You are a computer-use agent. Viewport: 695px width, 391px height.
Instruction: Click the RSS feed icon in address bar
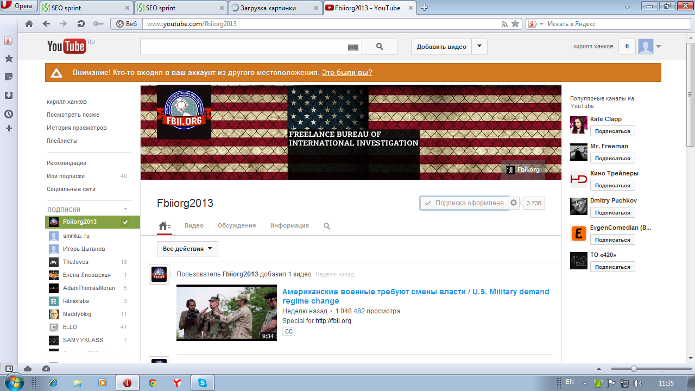504,24
